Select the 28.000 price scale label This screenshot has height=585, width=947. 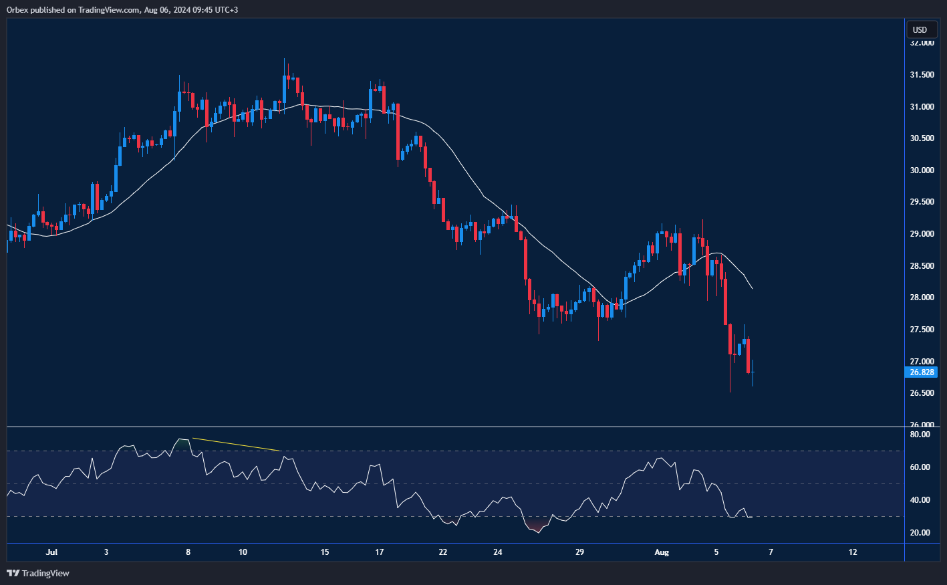922,298
